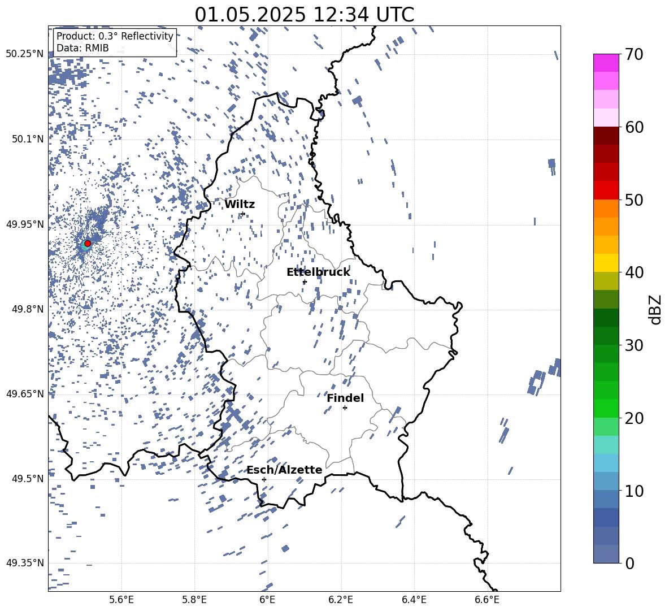The width and height of the screenshot is (669, 611).
Task: Click the 70 tick on colorbar
Action: click(x=633, y=54)
